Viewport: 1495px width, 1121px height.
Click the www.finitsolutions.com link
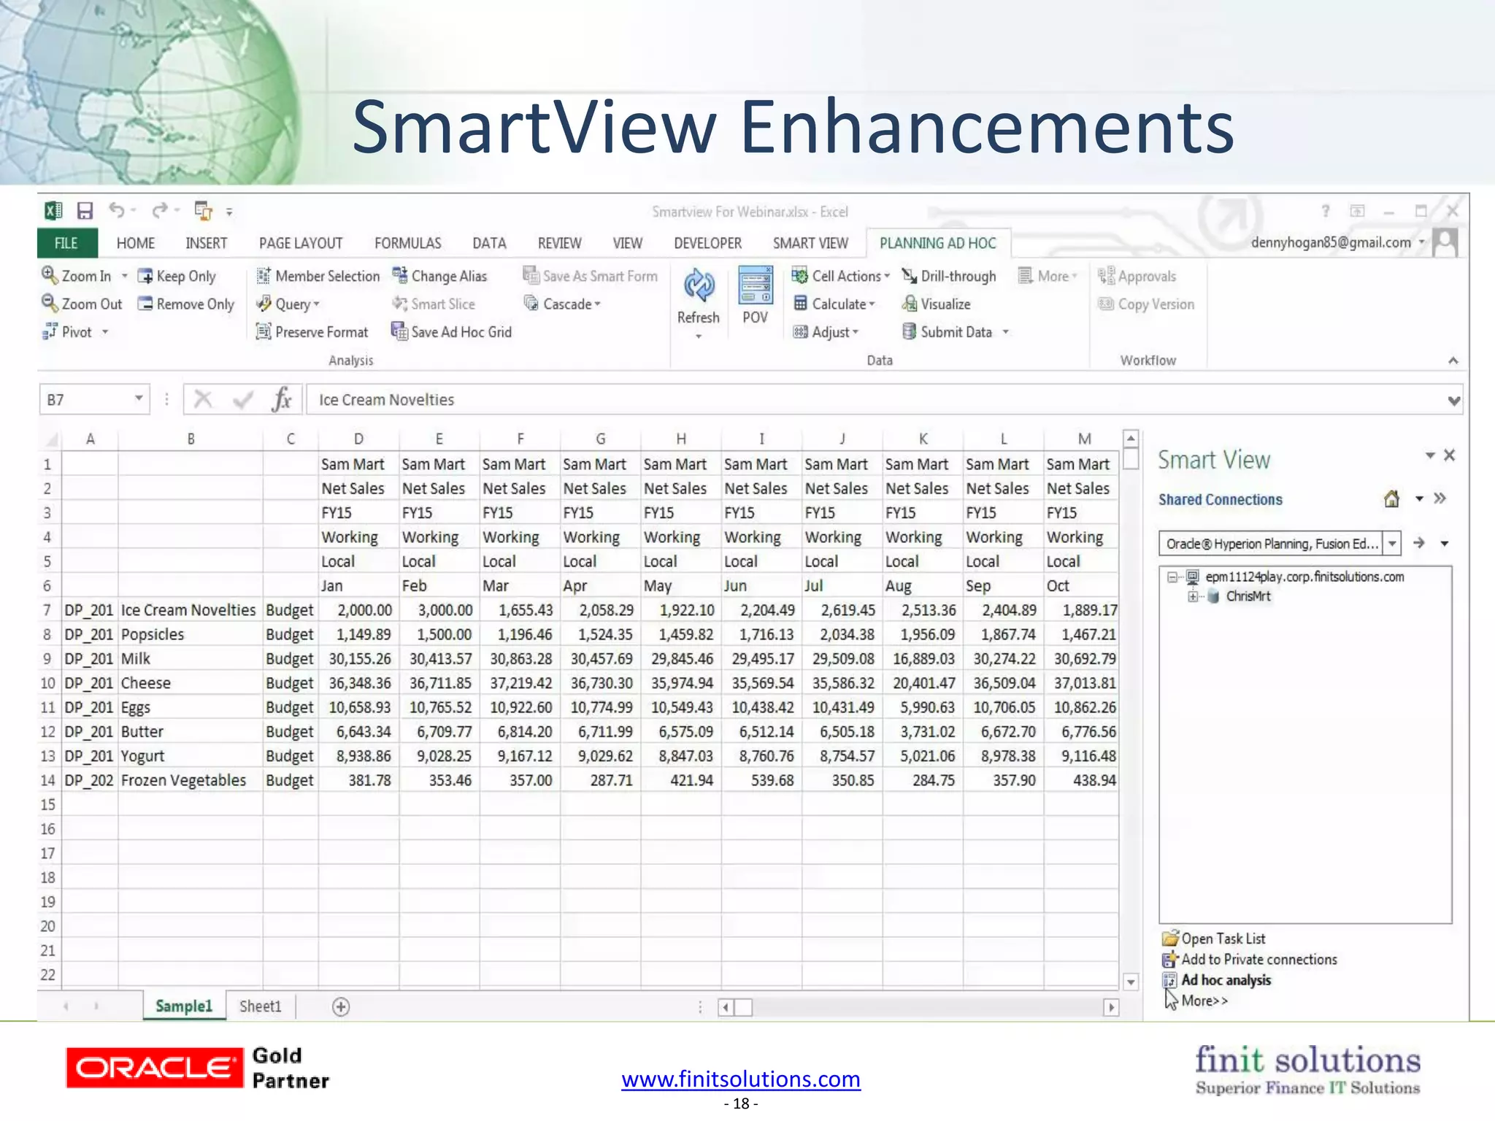tap(741, 1079)
